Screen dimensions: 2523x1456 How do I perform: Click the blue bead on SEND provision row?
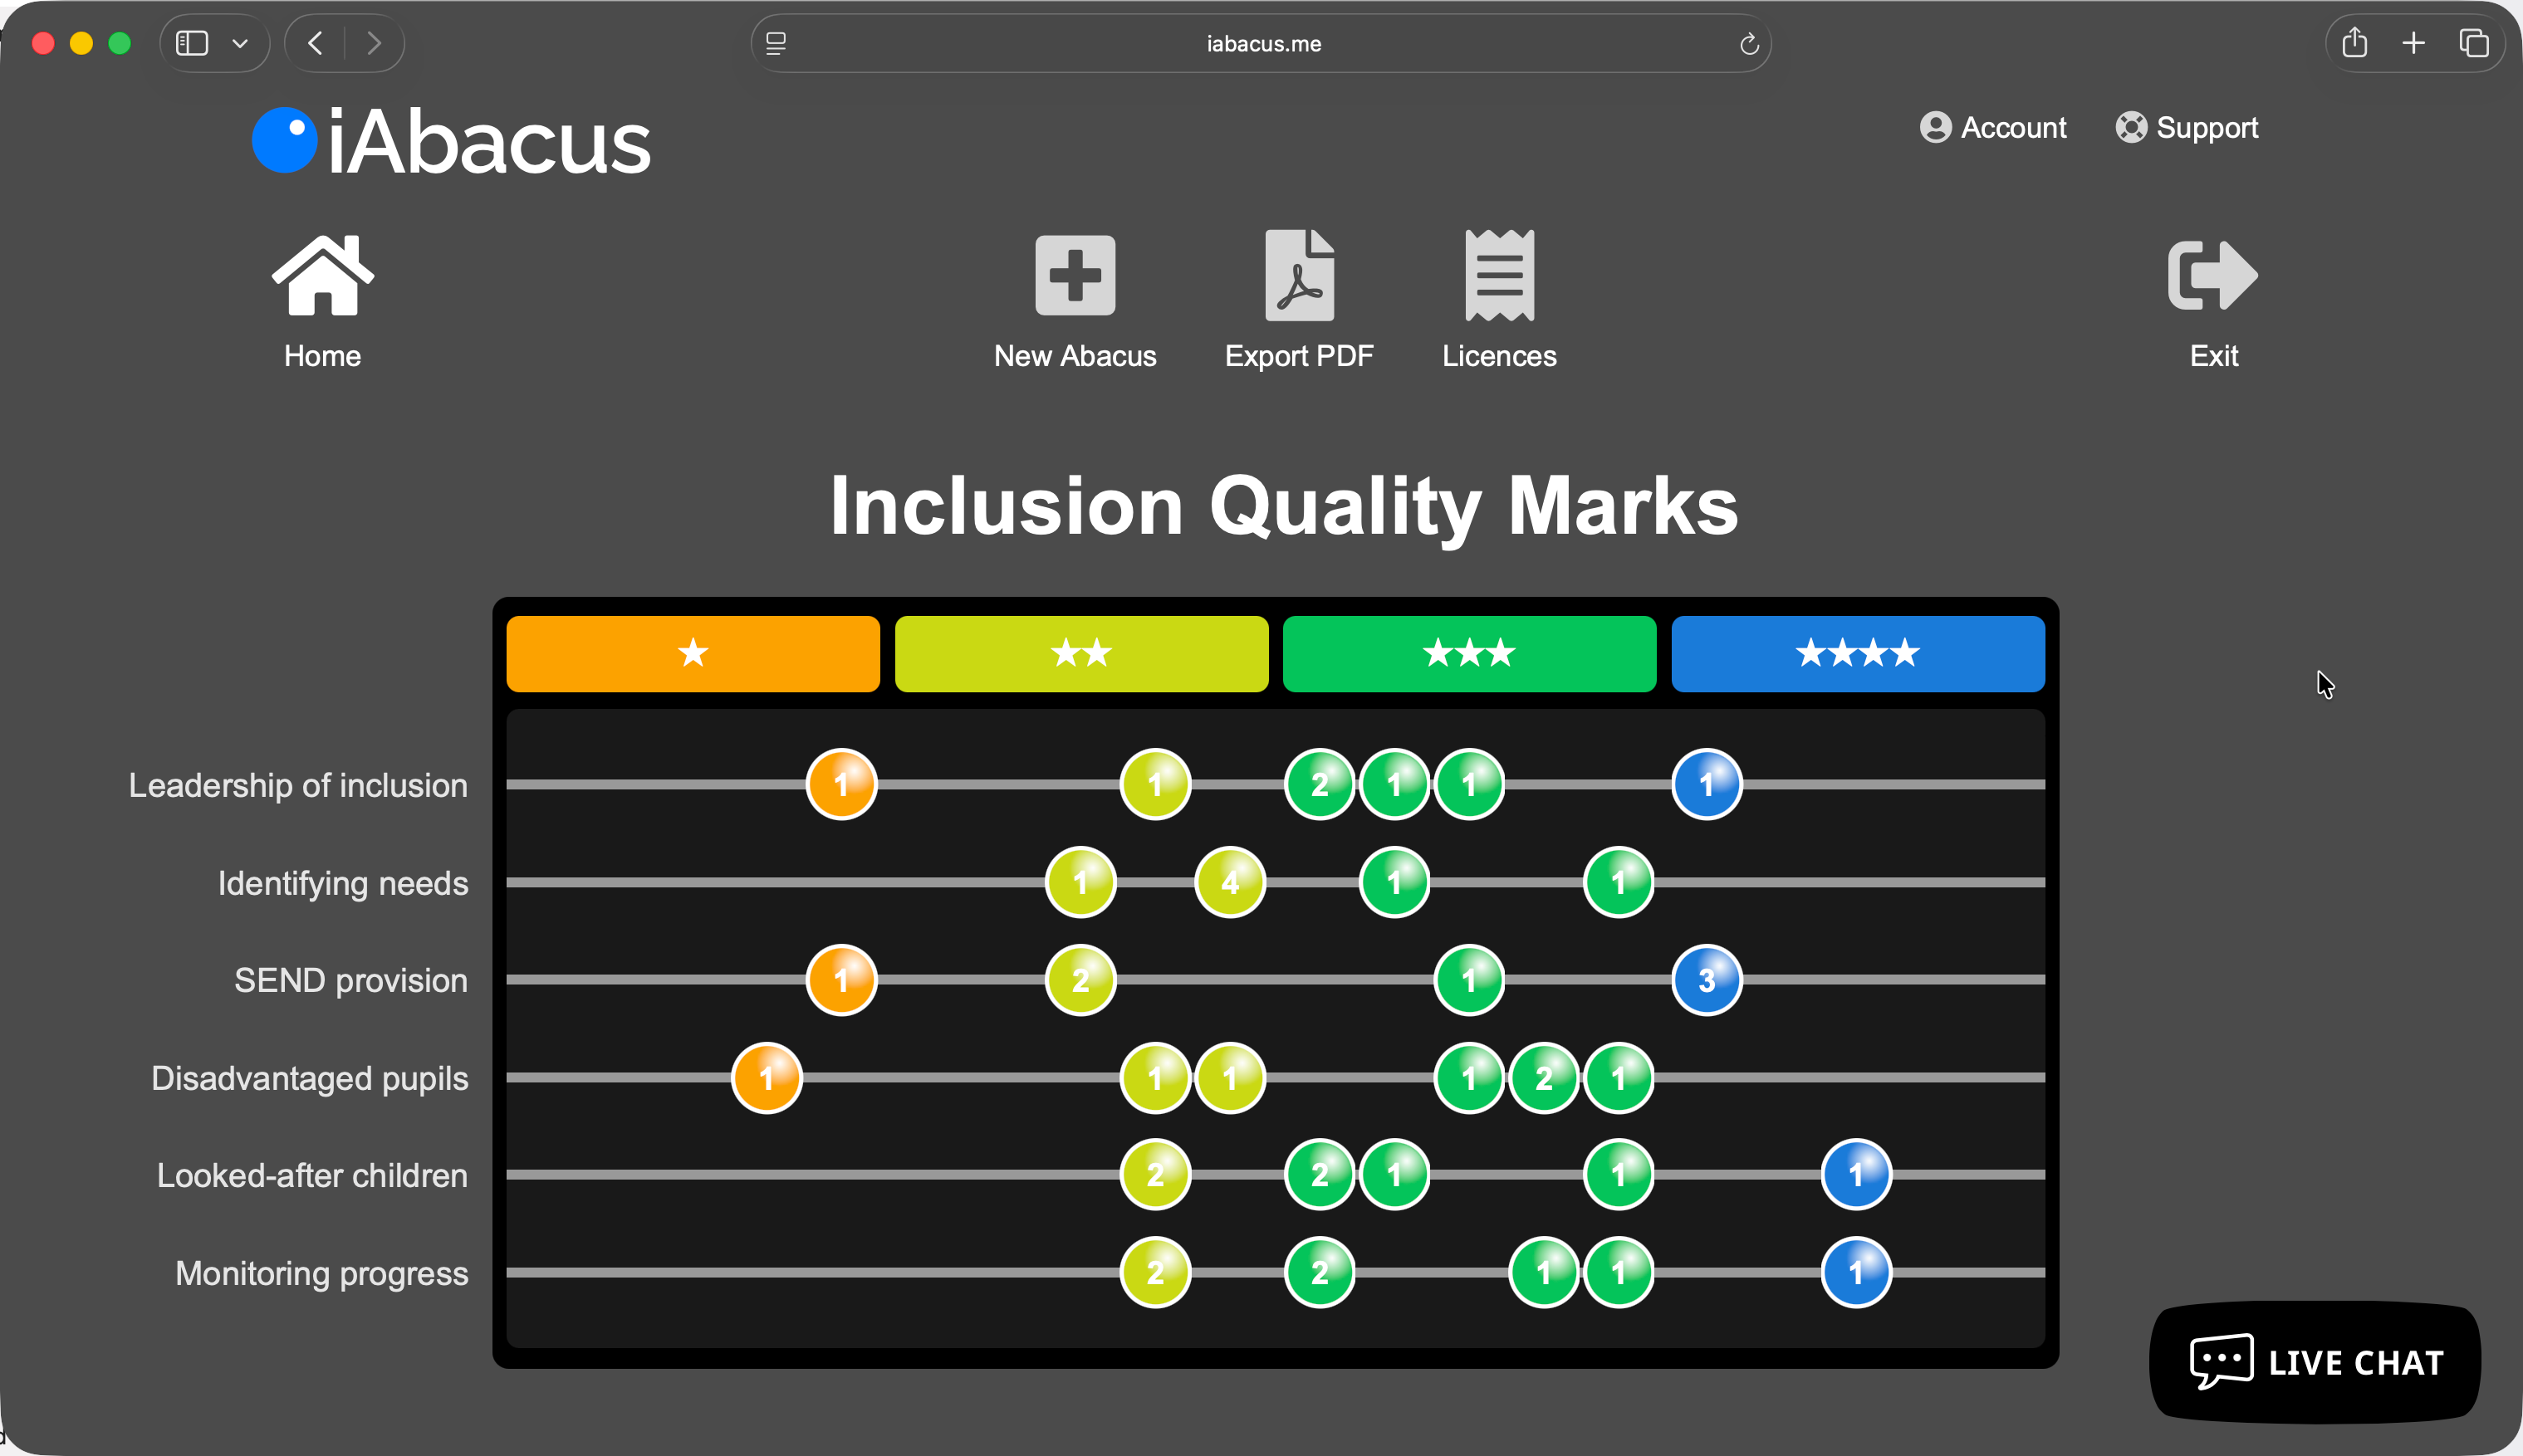pos(1705,980)
